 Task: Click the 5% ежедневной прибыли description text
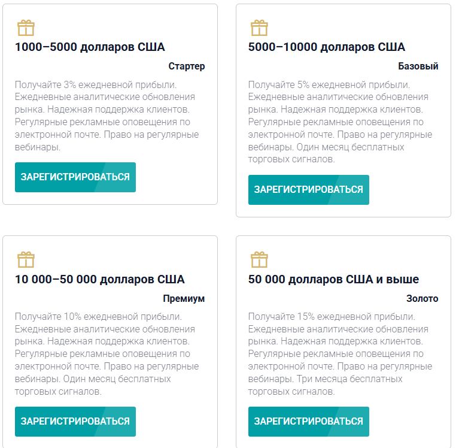[x=341, y=122]
